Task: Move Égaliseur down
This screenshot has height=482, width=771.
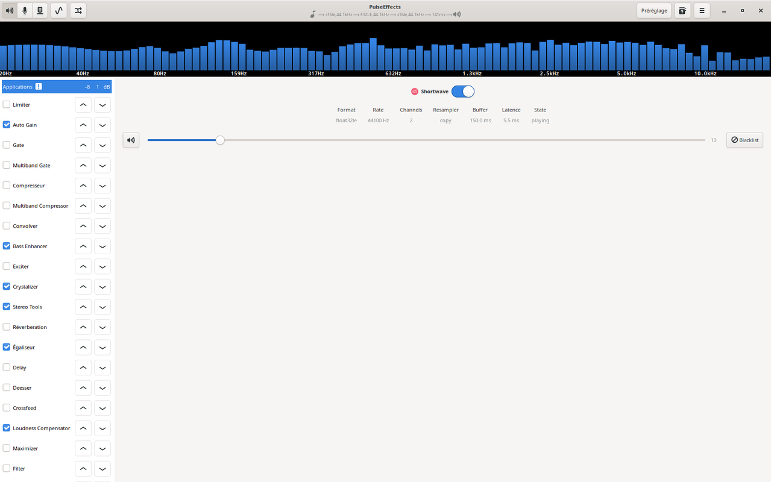Action: pyautogui.click(x=102, y=348)
